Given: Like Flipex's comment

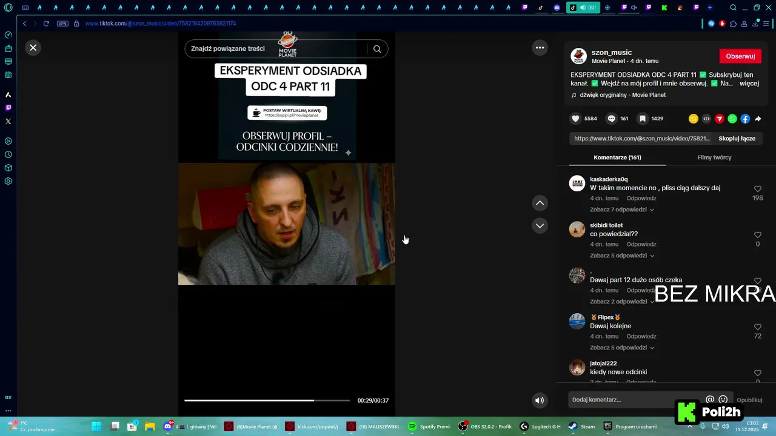Looking at the screenshot, I should (x=758, y=327).
